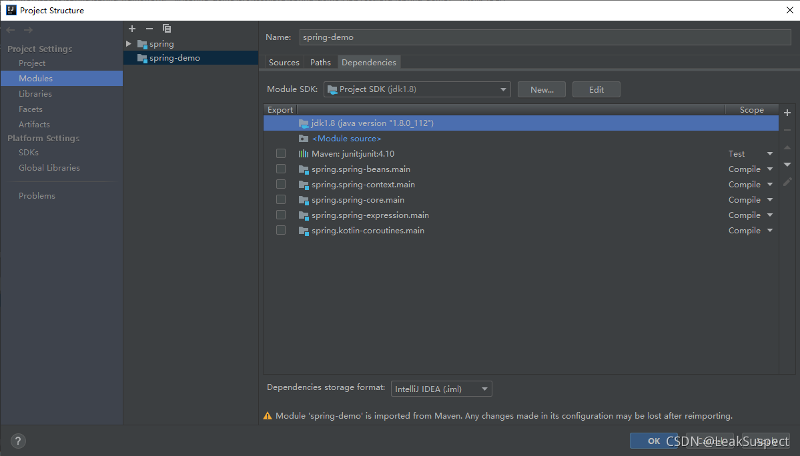Click the IntelliJ IDEA logo in title bar

click(11, 10)
